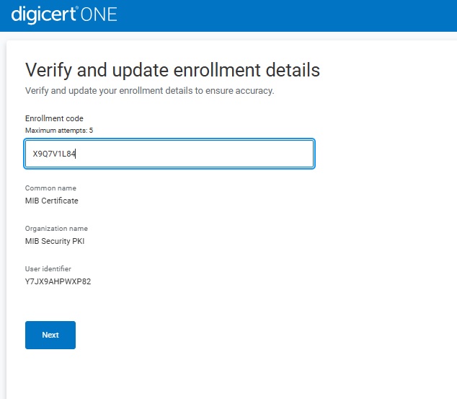Click the Verify and update enrollment details heading

(x=172, y=70)
